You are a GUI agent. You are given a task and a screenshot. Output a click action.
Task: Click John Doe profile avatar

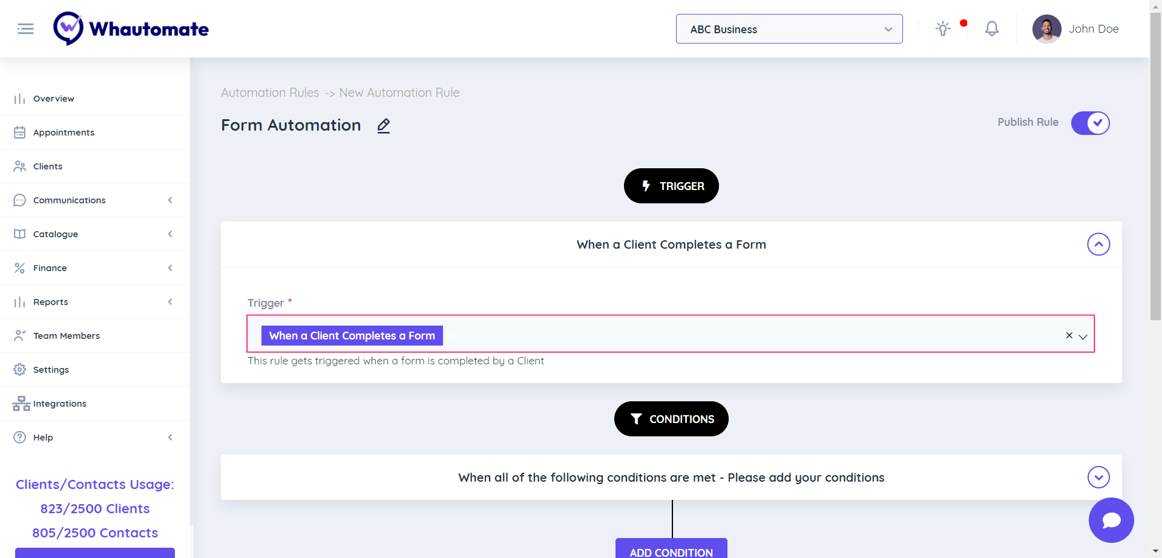pos(1046,29)
